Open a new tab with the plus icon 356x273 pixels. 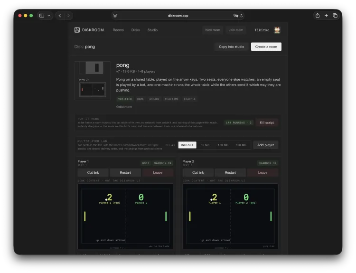pos(326,16)
